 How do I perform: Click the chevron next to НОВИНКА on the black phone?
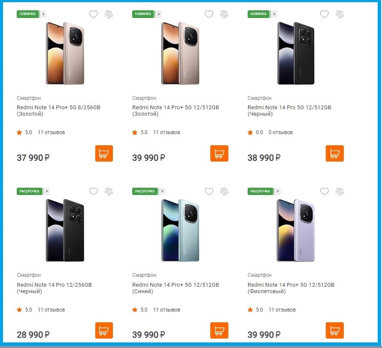(273, 14)
